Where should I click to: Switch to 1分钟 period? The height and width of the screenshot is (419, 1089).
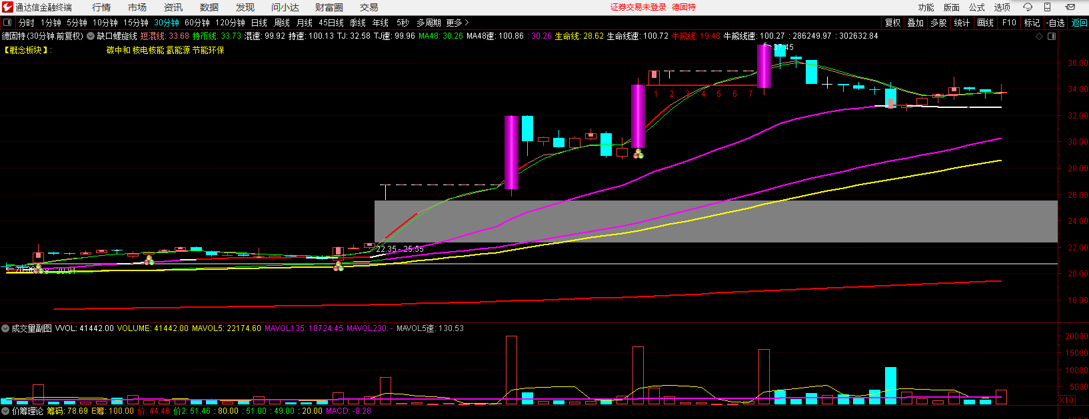click(x=51, y=23)
